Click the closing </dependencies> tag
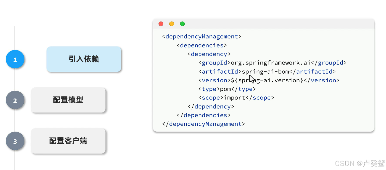This screenshot has height=170, width=386. tap(203, 115)
